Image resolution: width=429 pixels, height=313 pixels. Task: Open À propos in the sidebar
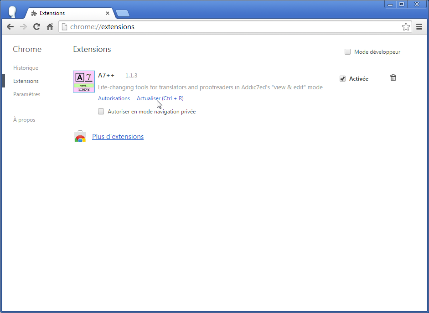[24, 120]
